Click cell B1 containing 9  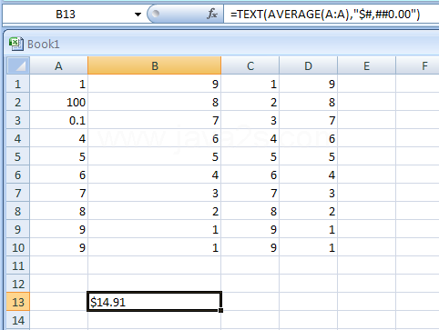pos(155,84)
